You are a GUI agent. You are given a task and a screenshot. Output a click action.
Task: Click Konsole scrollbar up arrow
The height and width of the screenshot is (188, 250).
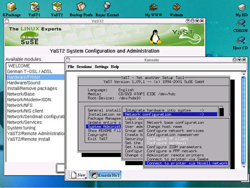click(x=243, y=74)
